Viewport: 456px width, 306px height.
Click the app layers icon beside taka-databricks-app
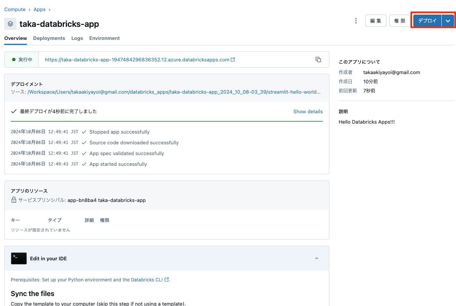(10, 24)
